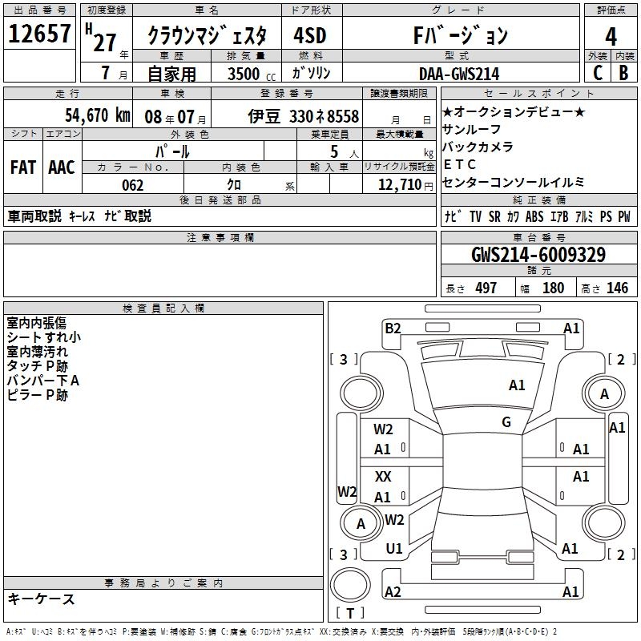Select the color number 062
The image size is (641, 641).
[x=132, y=185]
